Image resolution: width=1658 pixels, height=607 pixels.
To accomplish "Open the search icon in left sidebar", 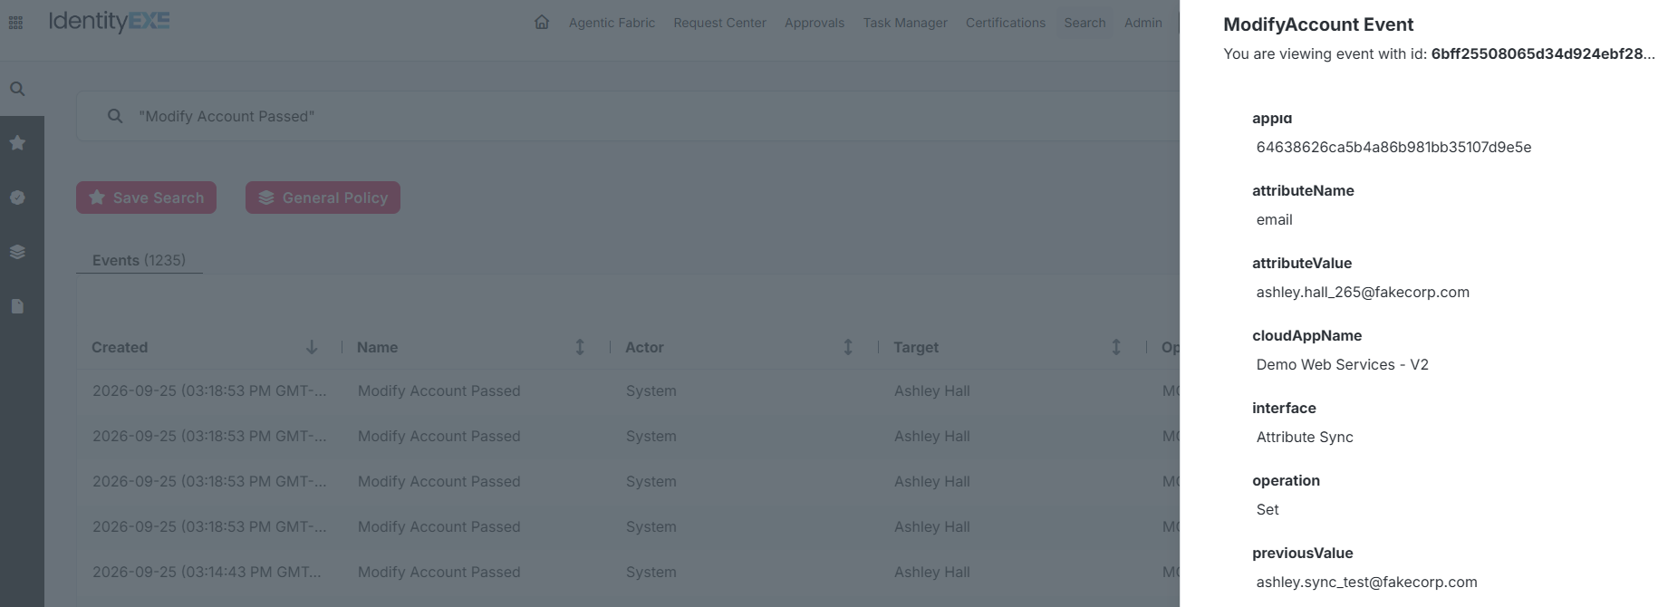I will 17,89.
